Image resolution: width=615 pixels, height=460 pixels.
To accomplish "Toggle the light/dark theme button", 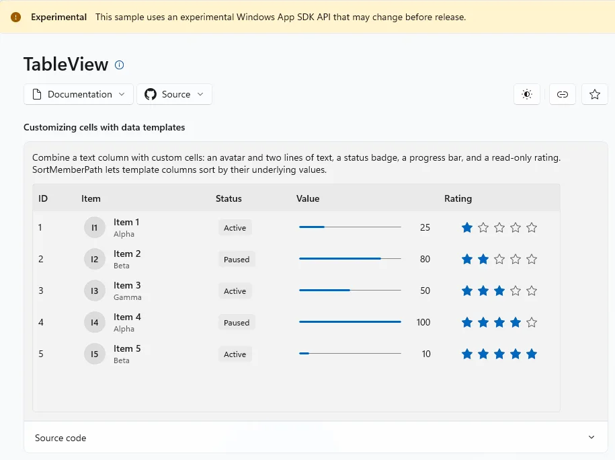I will (x=527, y=94).
